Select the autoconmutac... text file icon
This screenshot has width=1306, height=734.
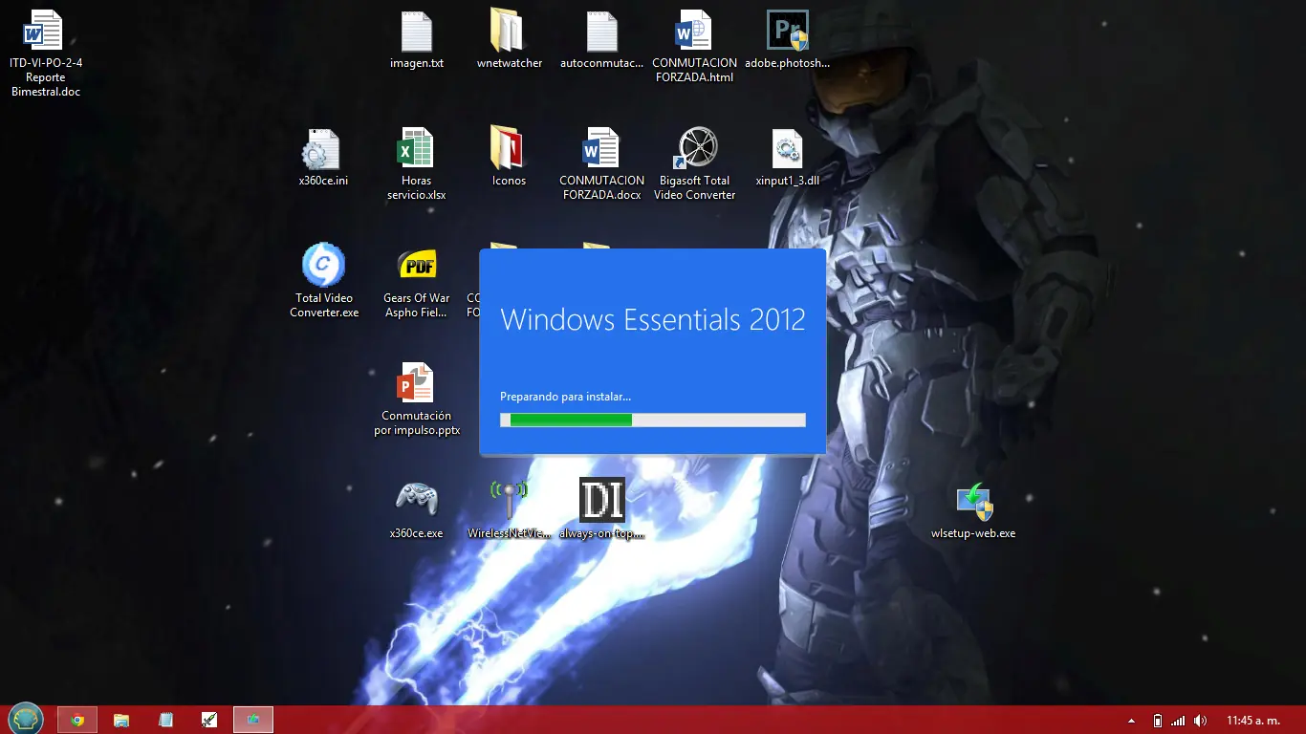[x=601, y=40]
